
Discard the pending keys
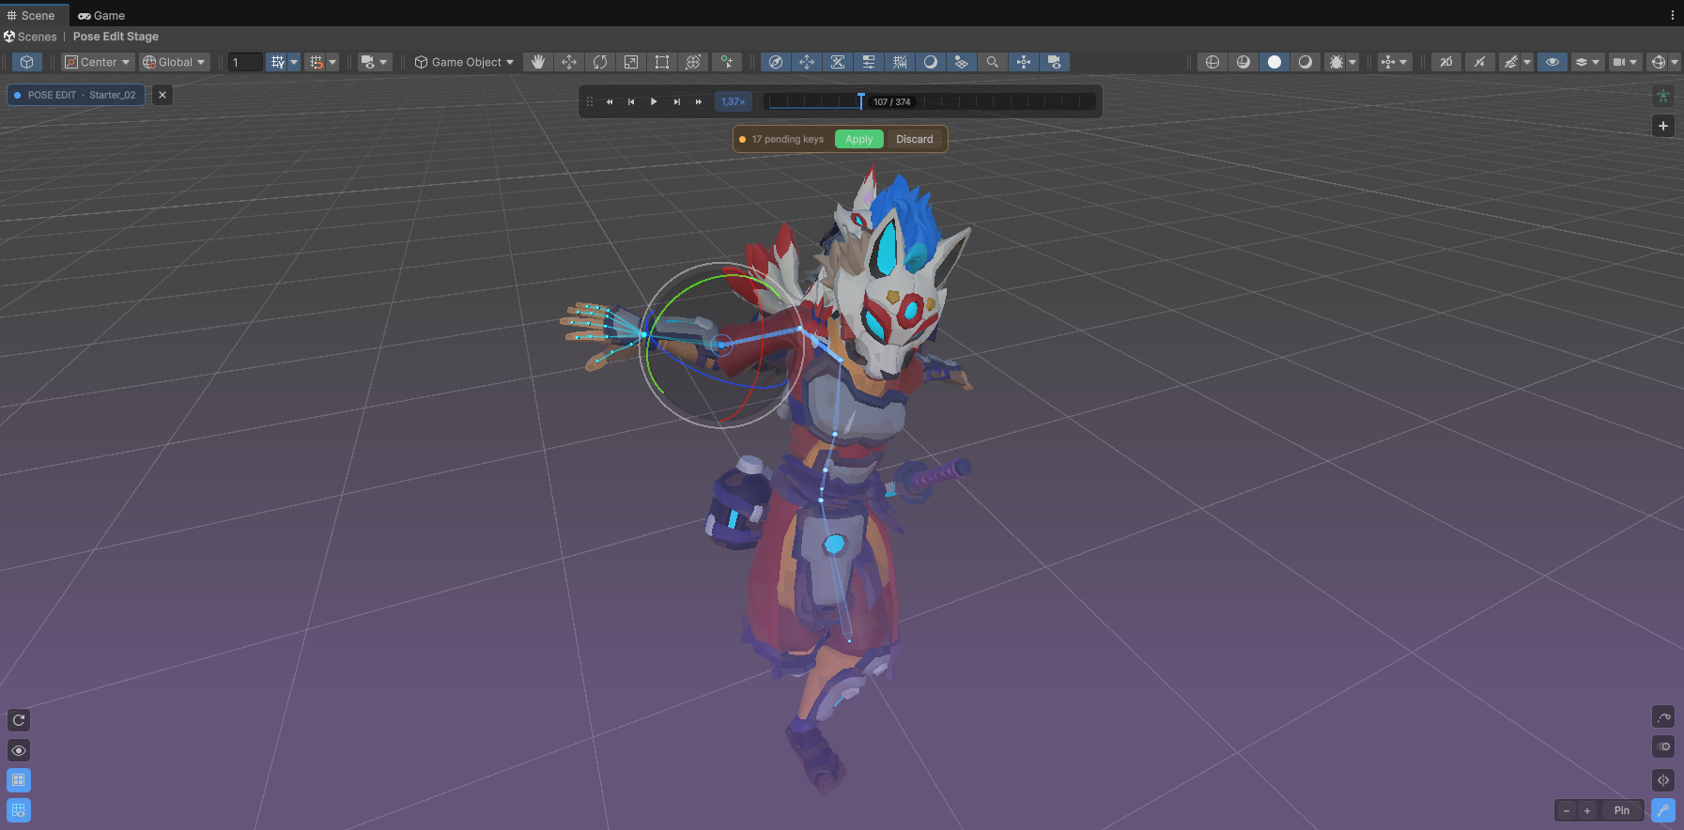tap(915, 139)
